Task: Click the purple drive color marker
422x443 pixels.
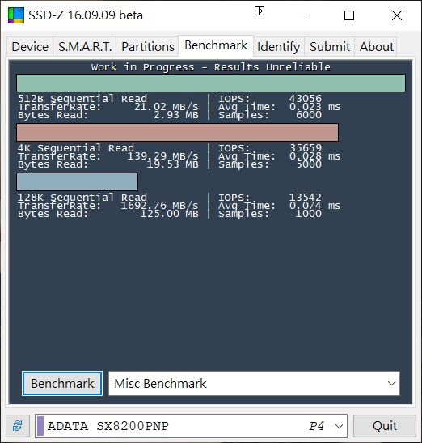Action: click(40, 426)
